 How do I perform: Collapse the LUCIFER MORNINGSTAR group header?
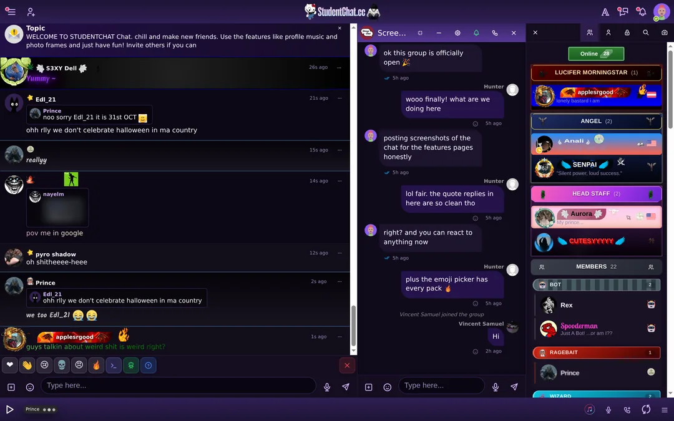tap(596, 72)
